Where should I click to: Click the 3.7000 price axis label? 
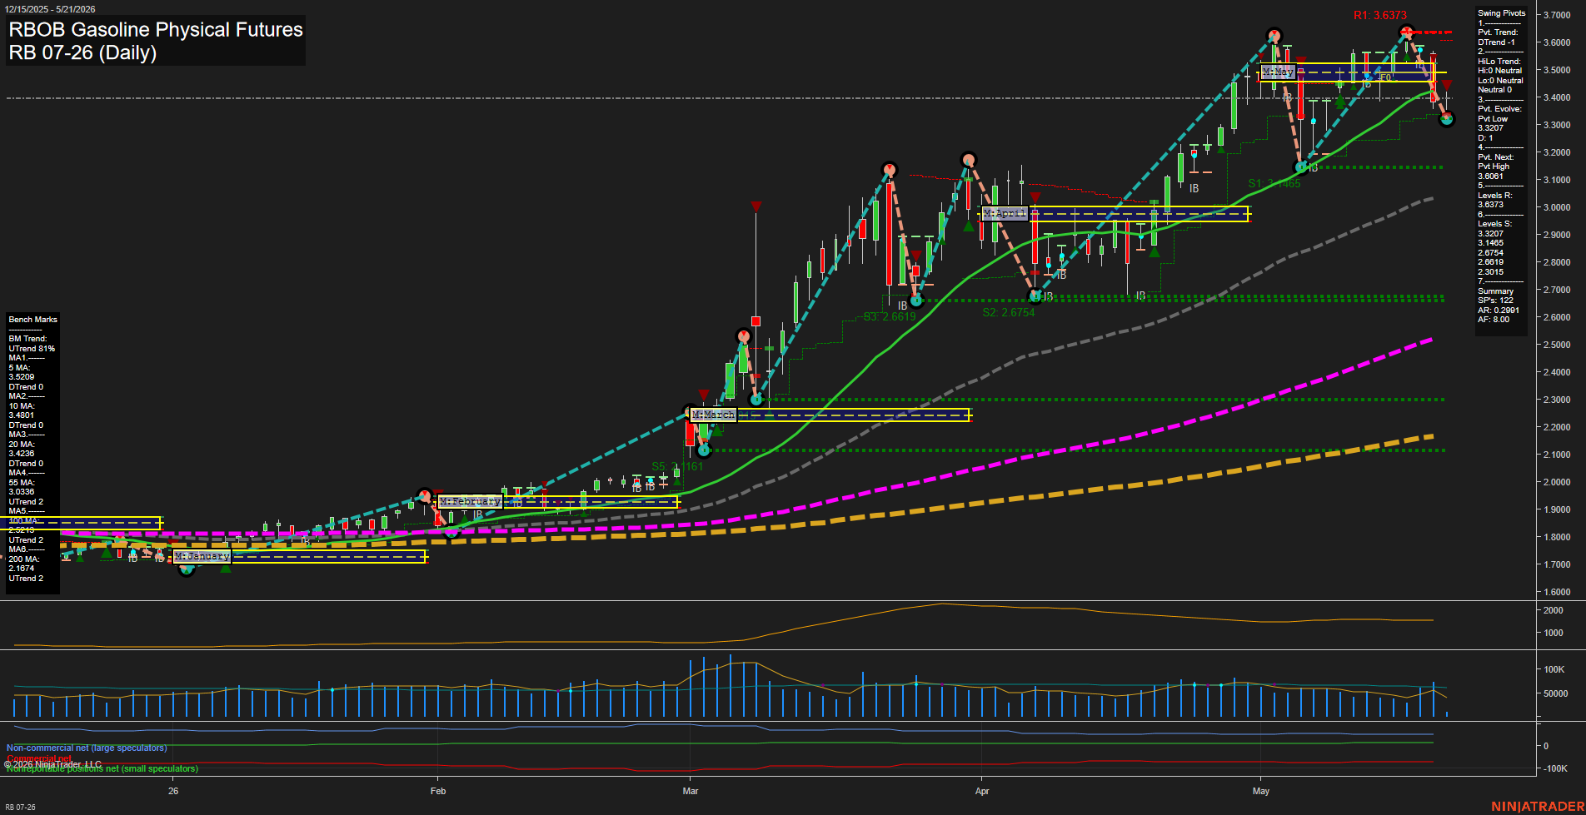(x=1557, y=15)
